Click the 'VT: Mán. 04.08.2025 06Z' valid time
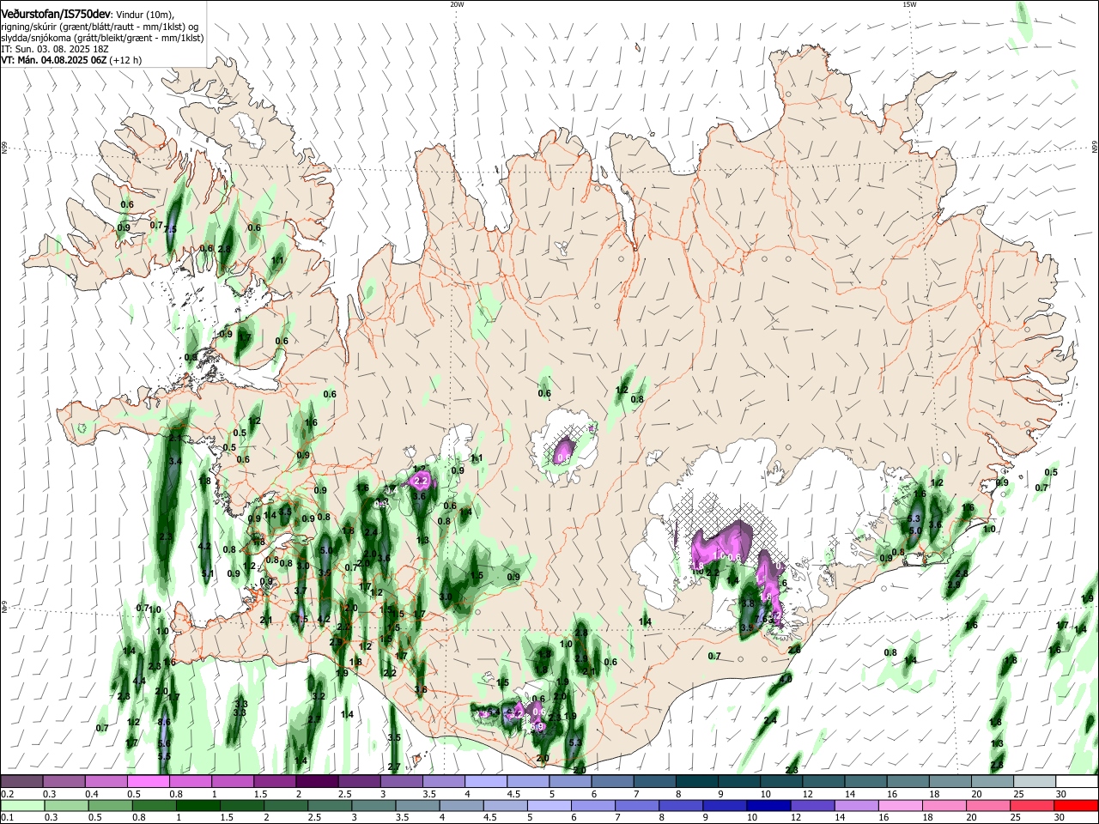This screenshot has height=824, width=1099. (x=53, y=60)
